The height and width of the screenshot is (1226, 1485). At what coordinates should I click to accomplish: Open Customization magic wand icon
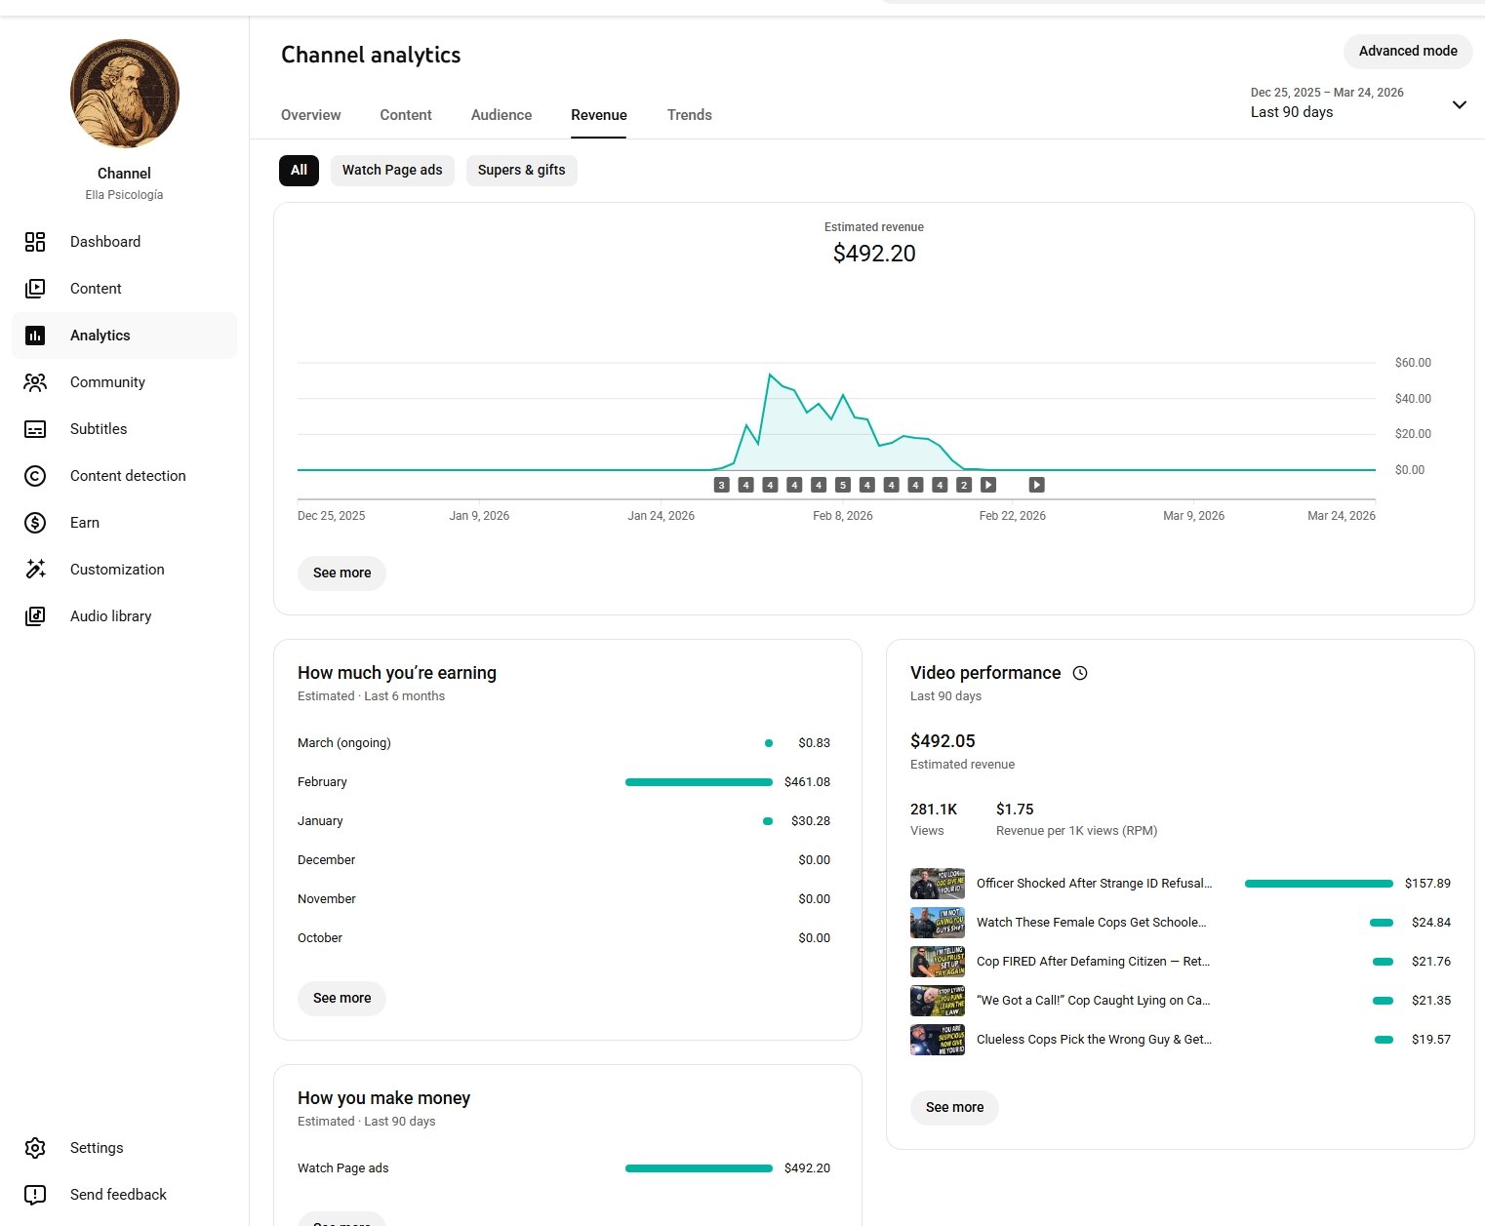pos(35,570)
